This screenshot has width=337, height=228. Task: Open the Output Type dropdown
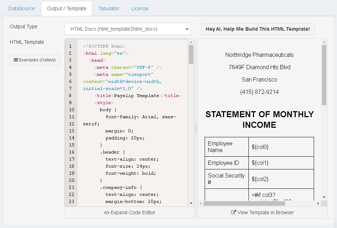[x=127, y=29]
